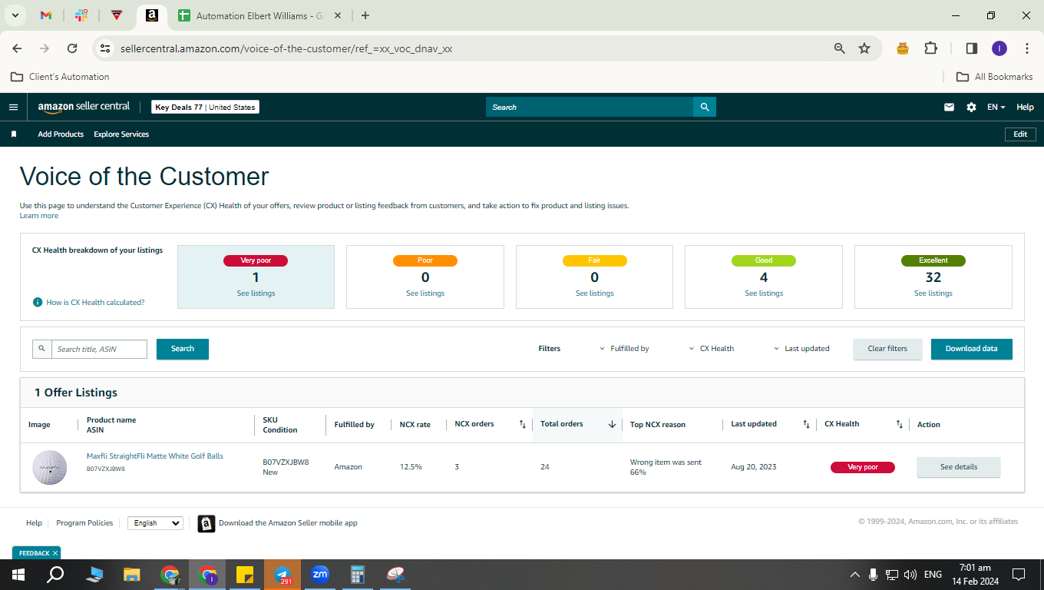Sort the table by Total orders
The height and width of the screenshot is (590, 1044).
(613, 424)
